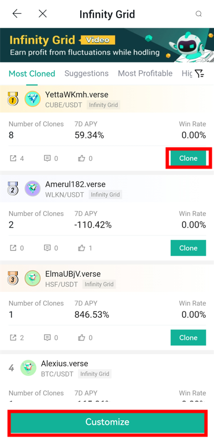
Task: Tap share icon on ElmaUBjV.verse card
Action: pyautogui.click(x=13, y=338)
